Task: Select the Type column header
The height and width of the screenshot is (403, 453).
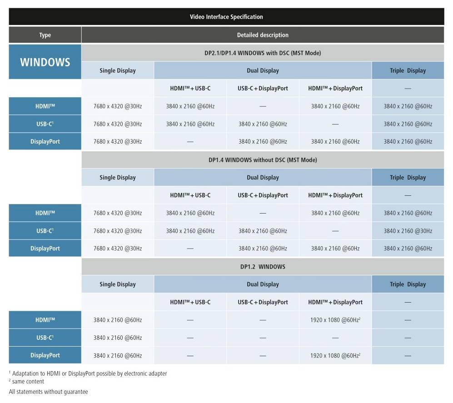Action: pos(45,35)
